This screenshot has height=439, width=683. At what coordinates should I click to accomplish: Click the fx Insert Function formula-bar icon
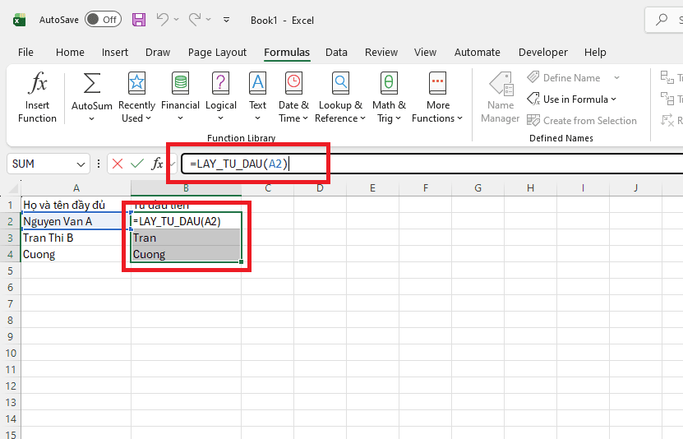pos(157,164)
